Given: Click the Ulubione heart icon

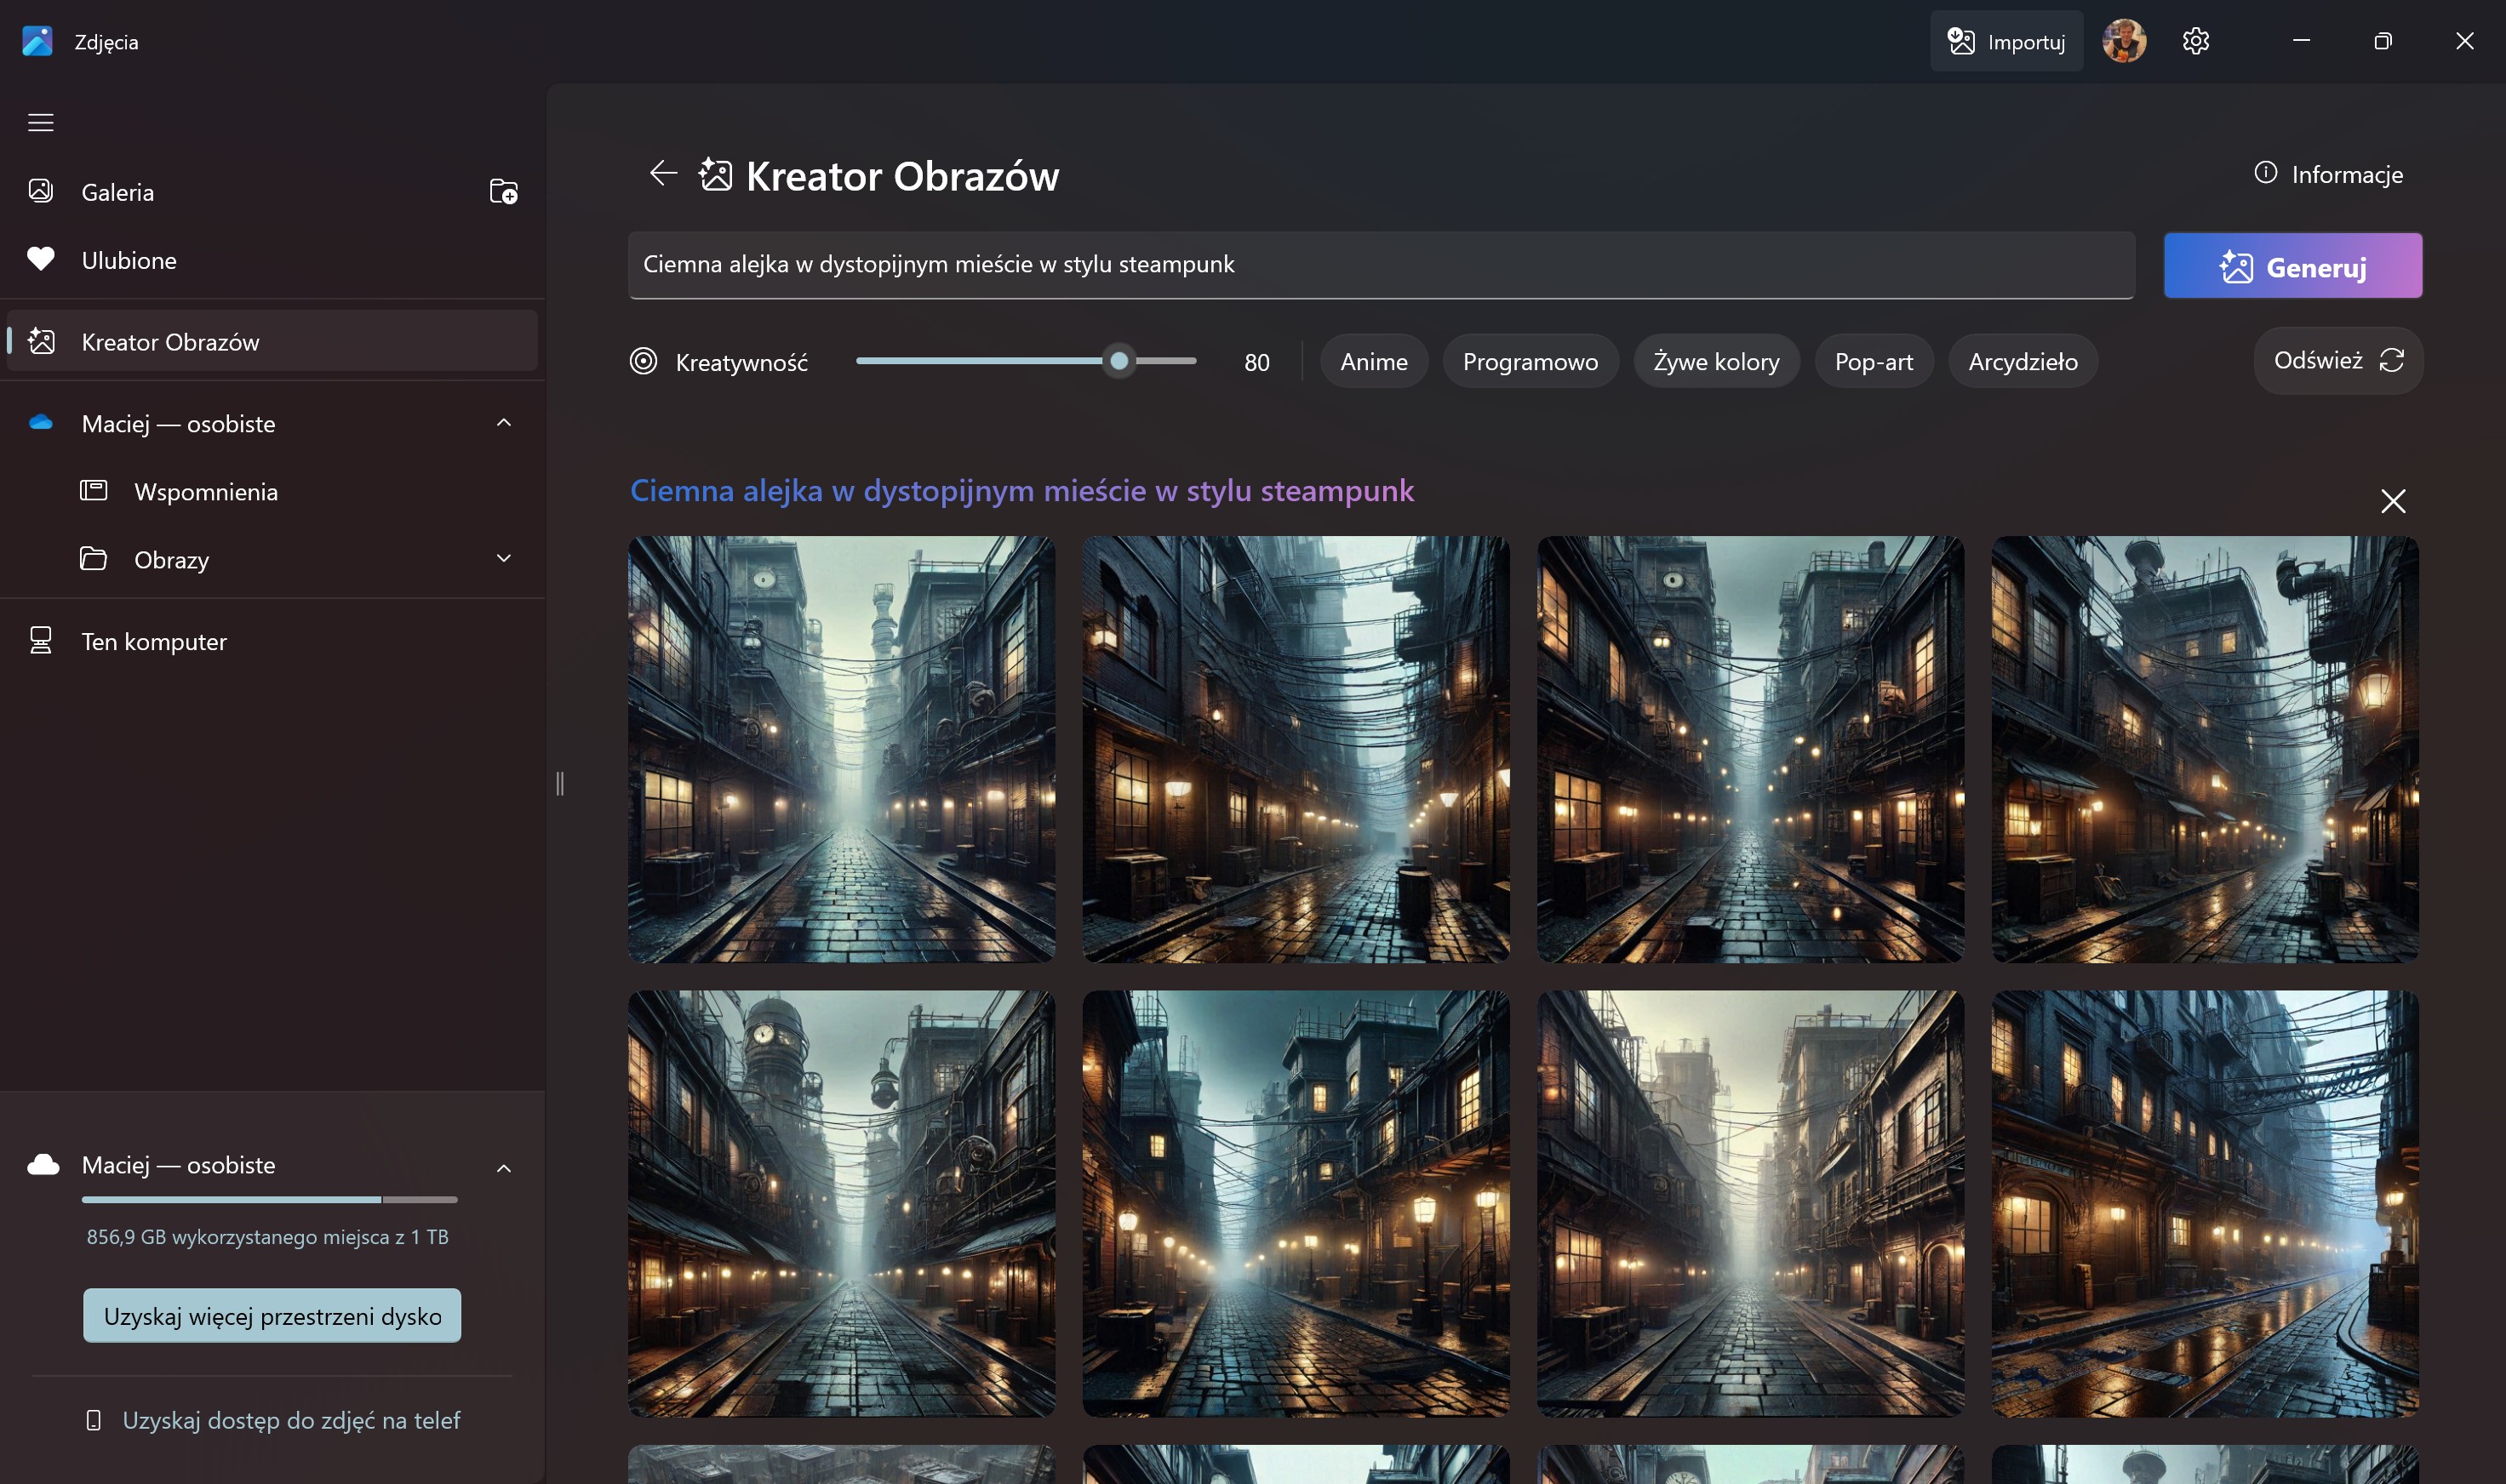Looking at the screenshot, I should (x=41, y=259).
